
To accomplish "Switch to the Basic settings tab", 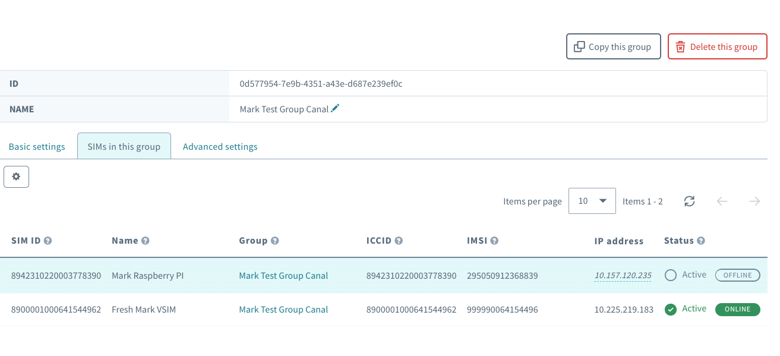I will (37, 147).
